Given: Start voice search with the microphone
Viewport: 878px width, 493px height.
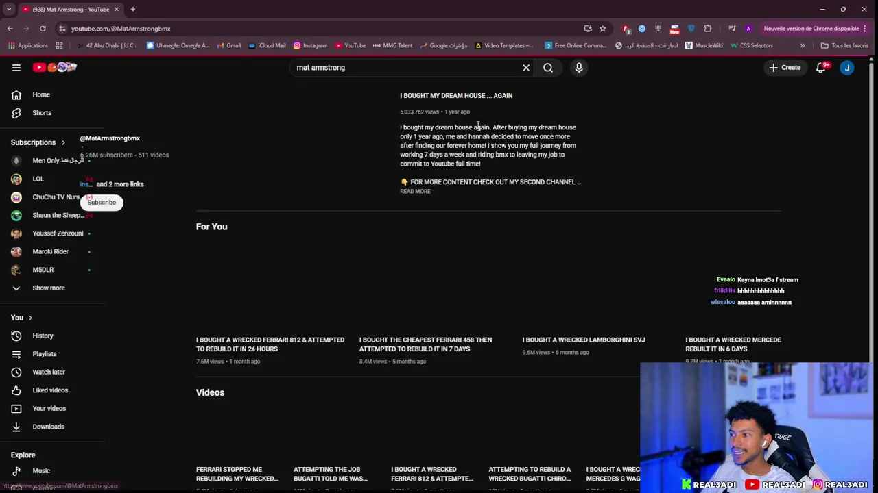Looking at the screenshot, I should [x=579, y=68].
